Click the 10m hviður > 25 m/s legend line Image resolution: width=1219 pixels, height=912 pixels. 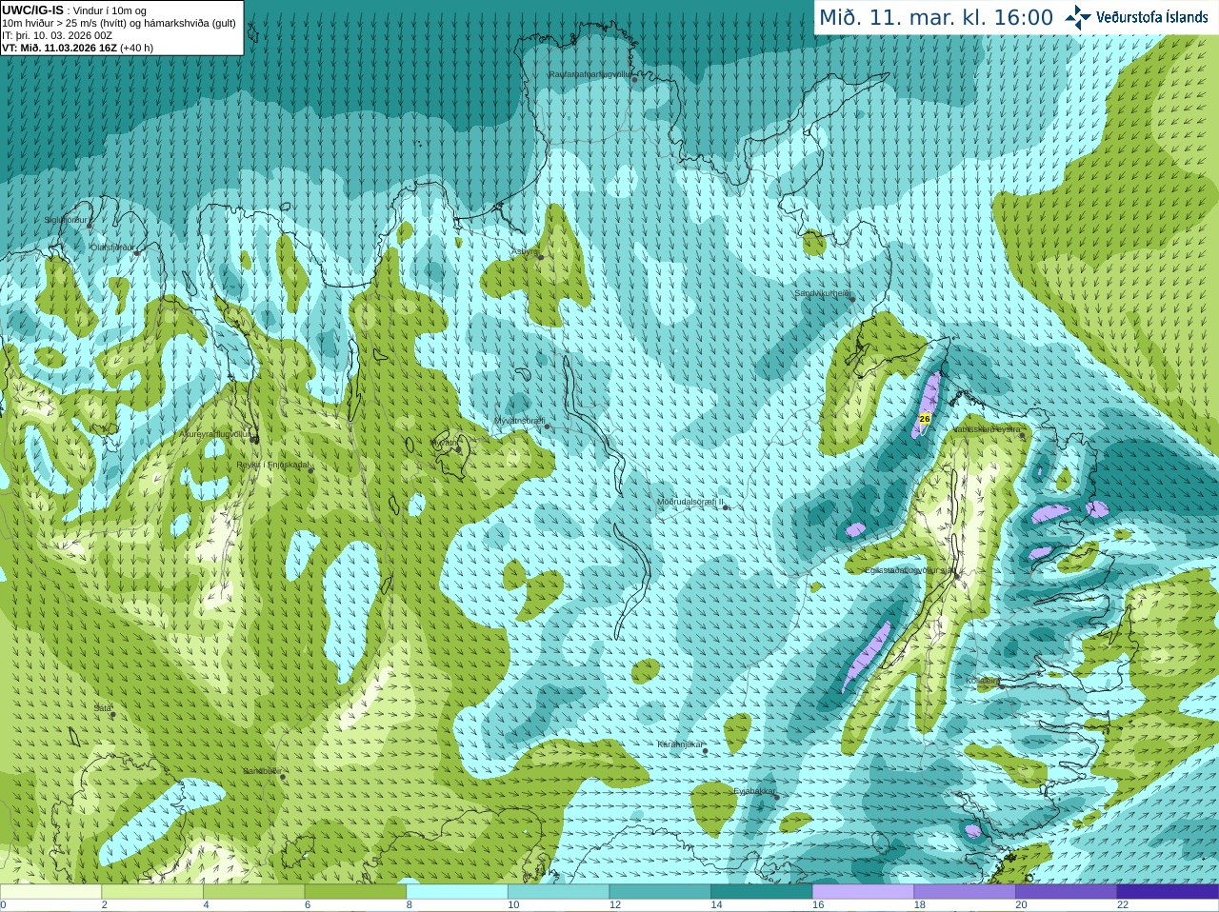click(119, 23)
